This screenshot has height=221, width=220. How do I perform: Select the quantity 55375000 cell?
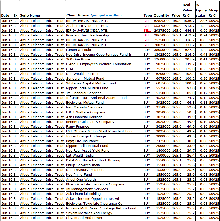click(162, 26)
